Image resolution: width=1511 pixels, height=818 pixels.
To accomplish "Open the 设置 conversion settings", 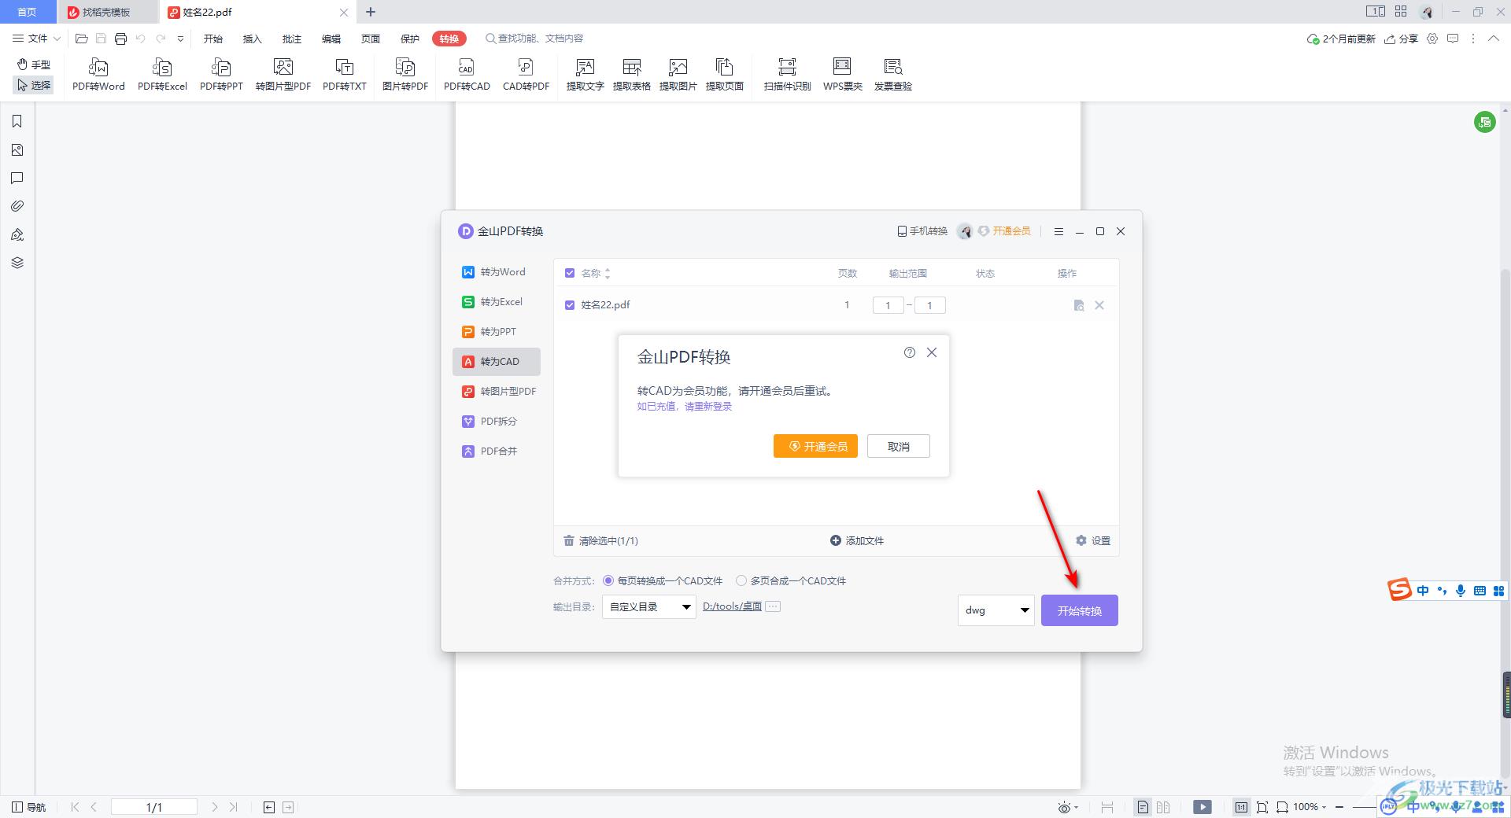I will [1093, 540].
